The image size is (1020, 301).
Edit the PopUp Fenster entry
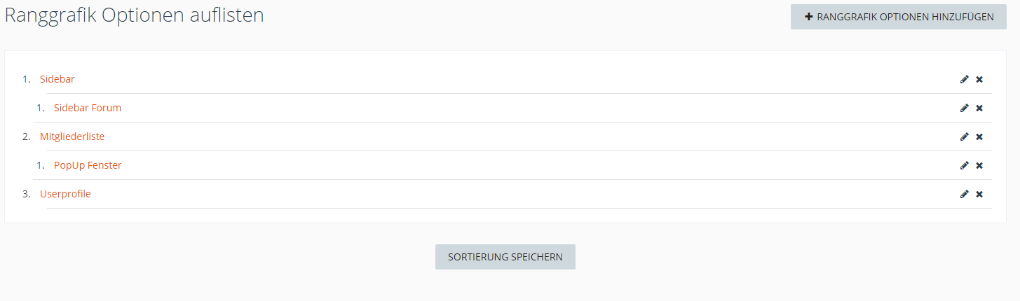point(964,165)
